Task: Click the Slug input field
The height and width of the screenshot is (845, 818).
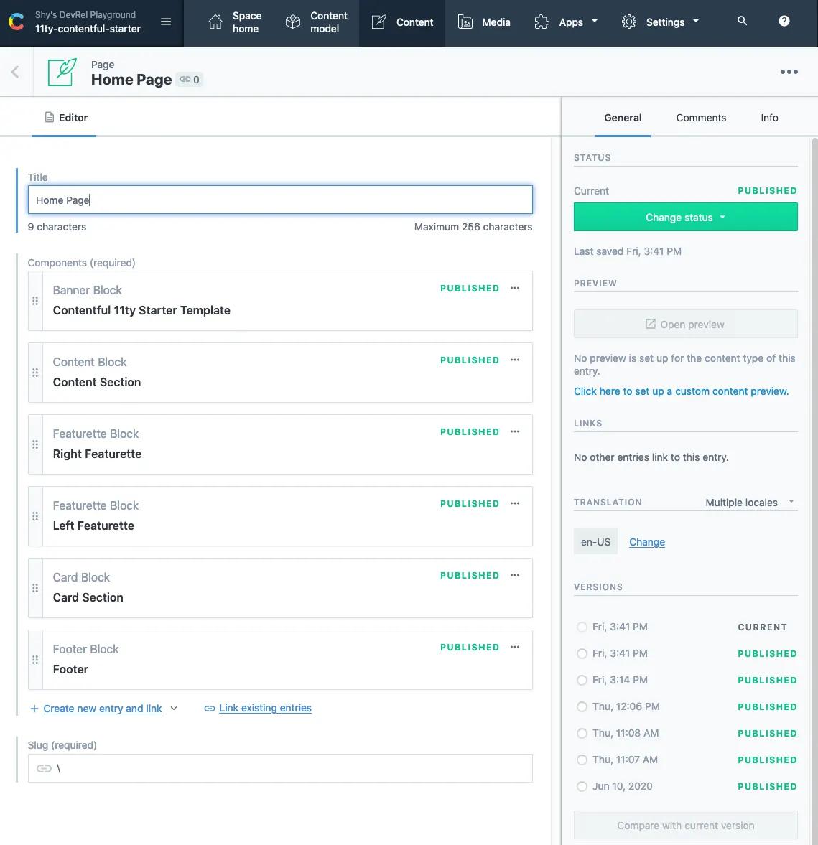Action: point(280,768)
